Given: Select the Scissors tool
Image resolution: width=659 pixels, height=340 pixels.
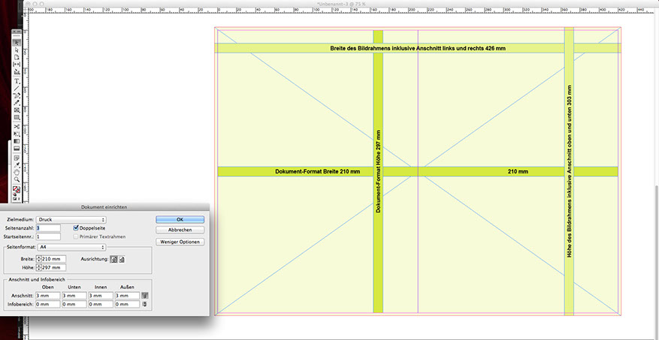Looking at the screenshot, I should click(x=17, y=125).
